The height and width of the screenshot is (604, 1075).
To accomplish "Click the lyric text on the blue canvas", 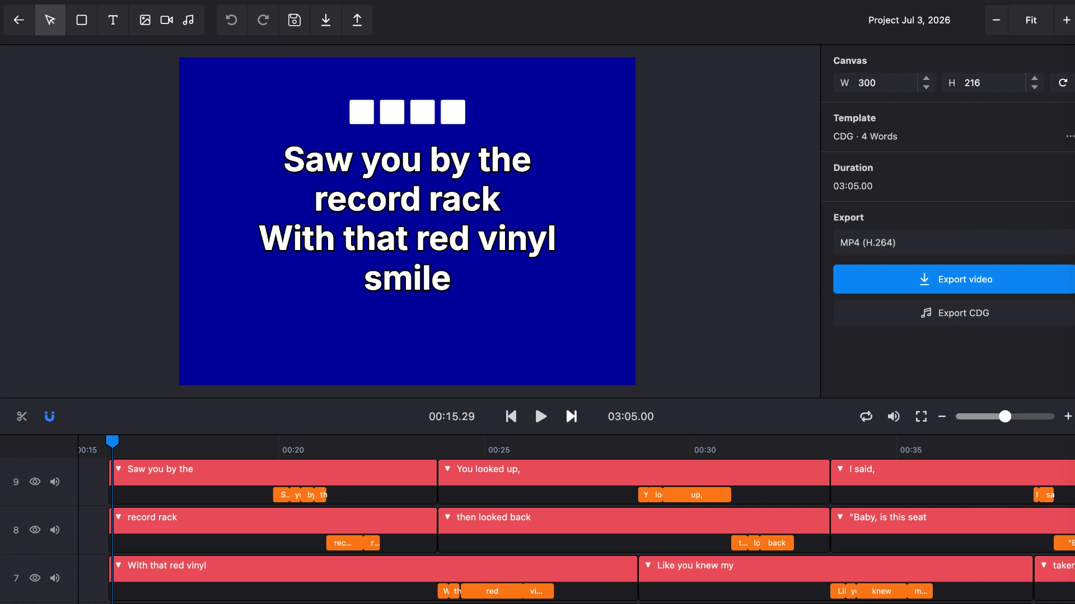I will pyautogui.click(x=407, y=219).
